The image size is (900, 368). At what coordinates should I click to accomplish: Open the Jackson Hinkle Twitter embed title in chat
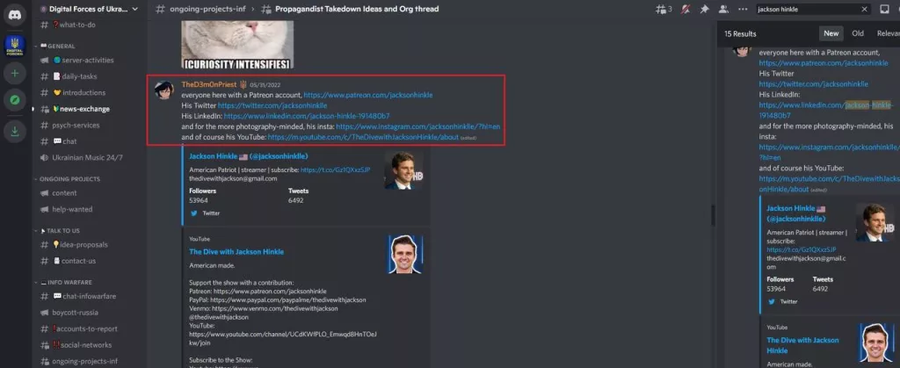[x=249, y=156]
